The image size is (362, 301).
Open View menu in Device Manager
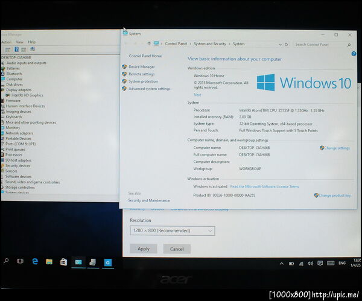pos(20,42)
